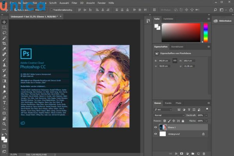This screenshot has height=156, width=234.
Task: Open the Art layer filter dropdown
Action: pos(164,110)
